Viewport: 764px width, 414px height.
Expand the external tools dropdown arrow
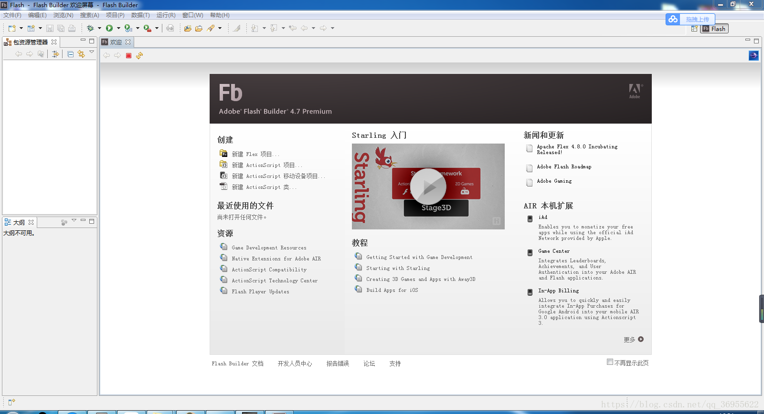157,28
